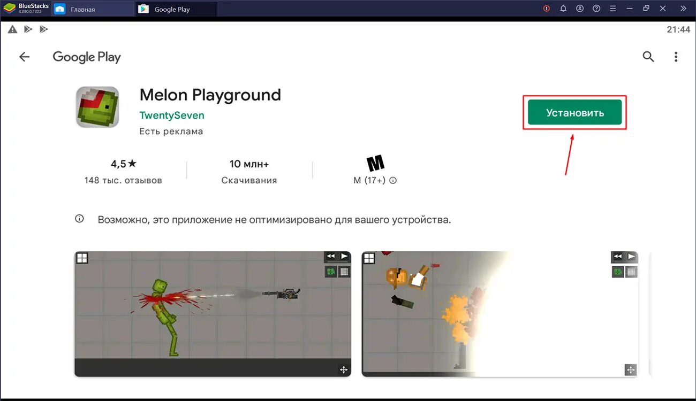Click grid icon in first screenshot

point(82,258)
